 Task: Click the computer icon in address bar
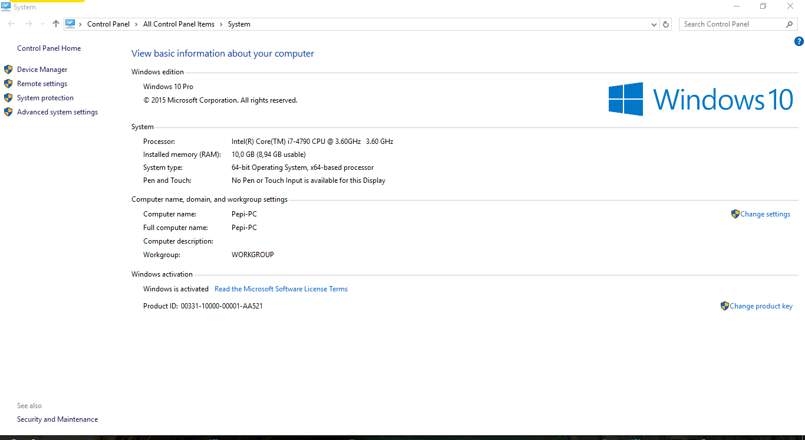(x=70, y=24)
